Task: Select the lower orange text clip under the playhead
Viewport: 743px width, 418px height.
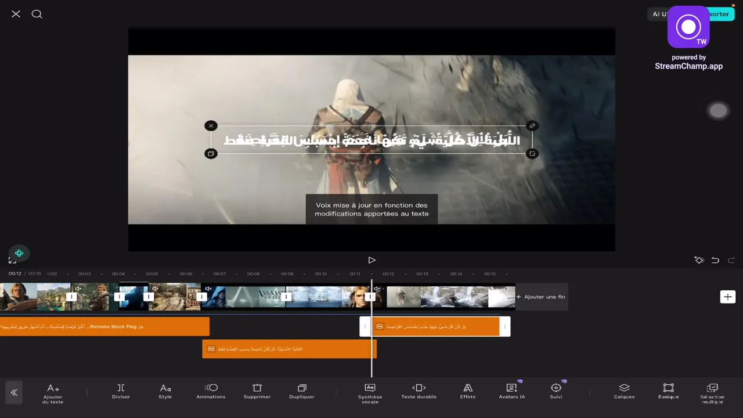Action: [289, 349]
